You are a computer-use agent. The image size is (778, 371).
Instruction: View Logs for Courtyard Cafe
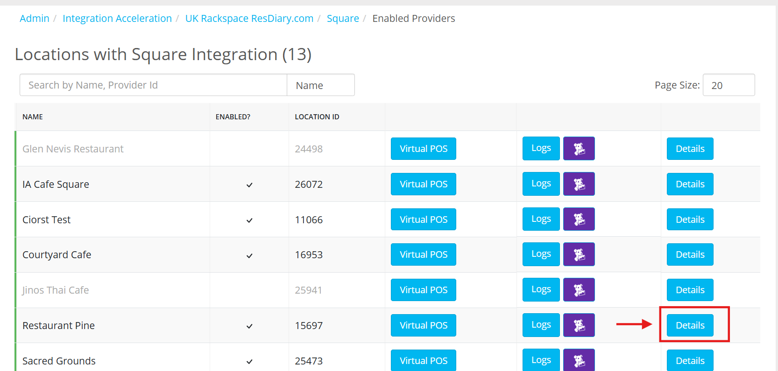[x=541, y=254]
